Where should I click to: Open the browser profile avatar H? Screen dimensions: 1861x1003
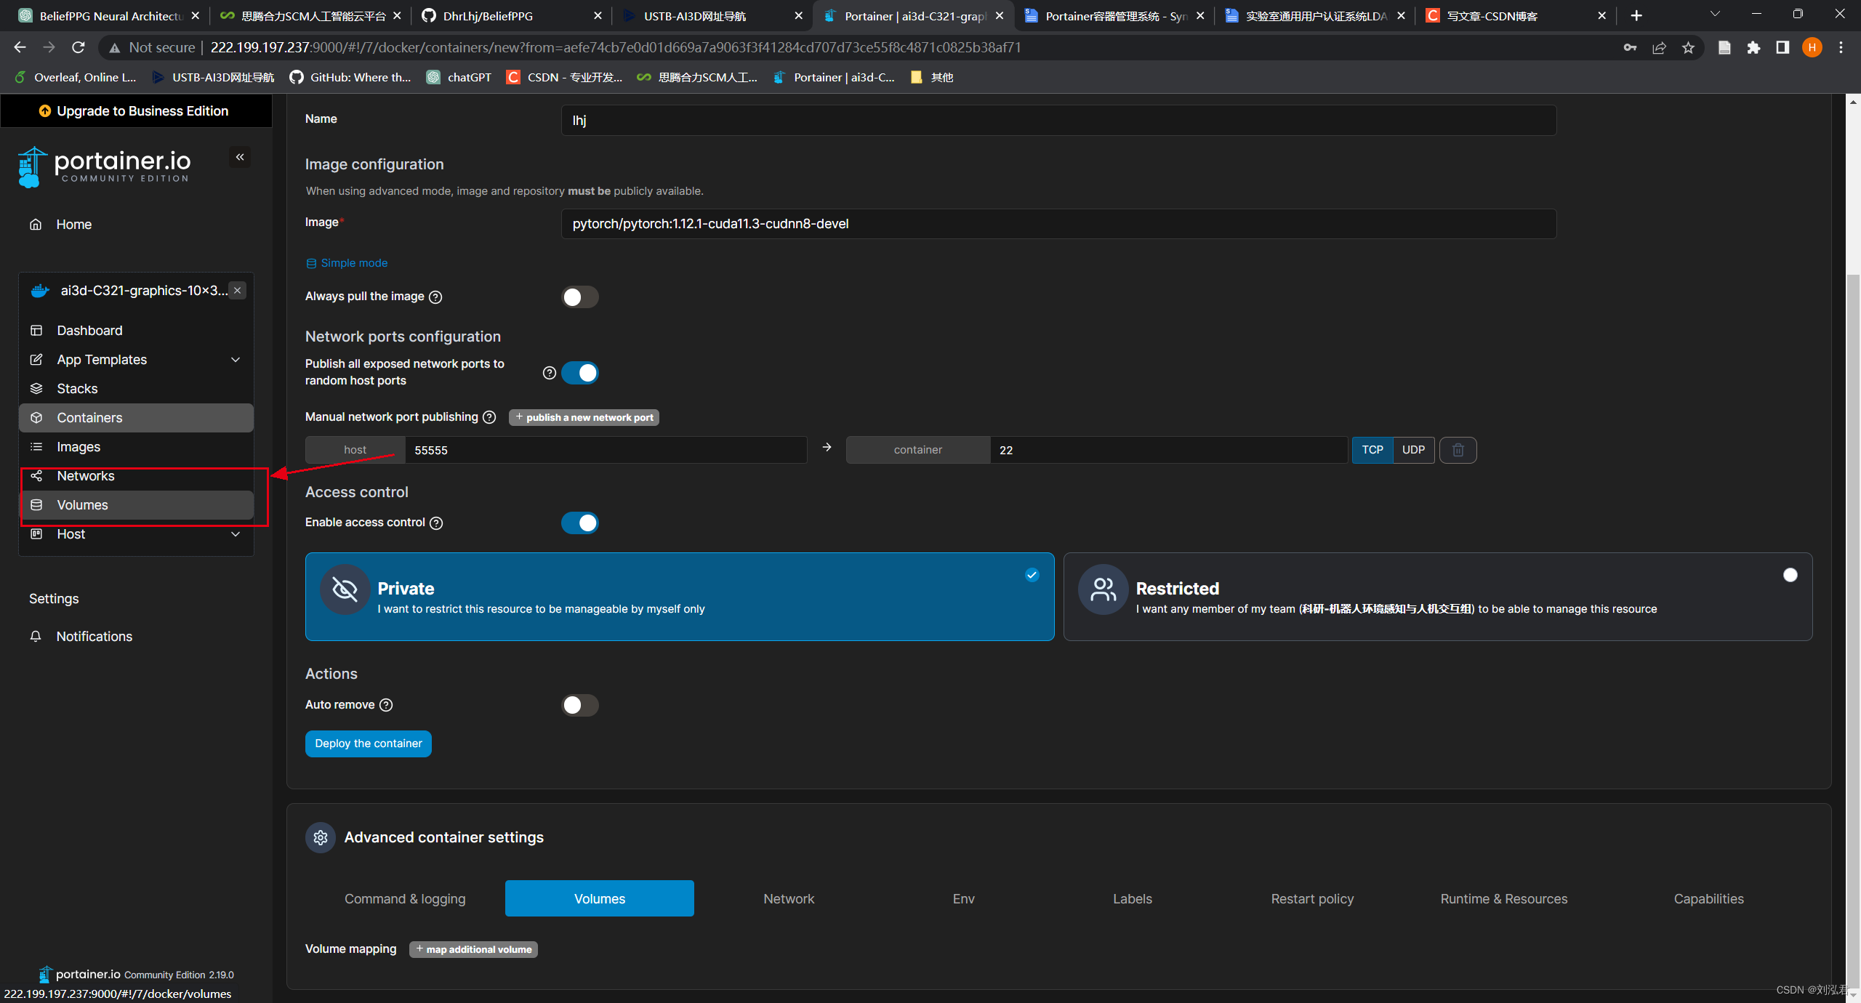click(1812, 47)
